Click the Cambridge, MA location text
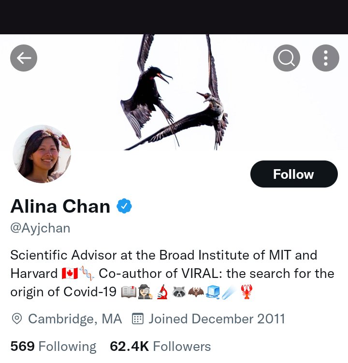This screenshot has width=348, height=363. click(75, 319)
